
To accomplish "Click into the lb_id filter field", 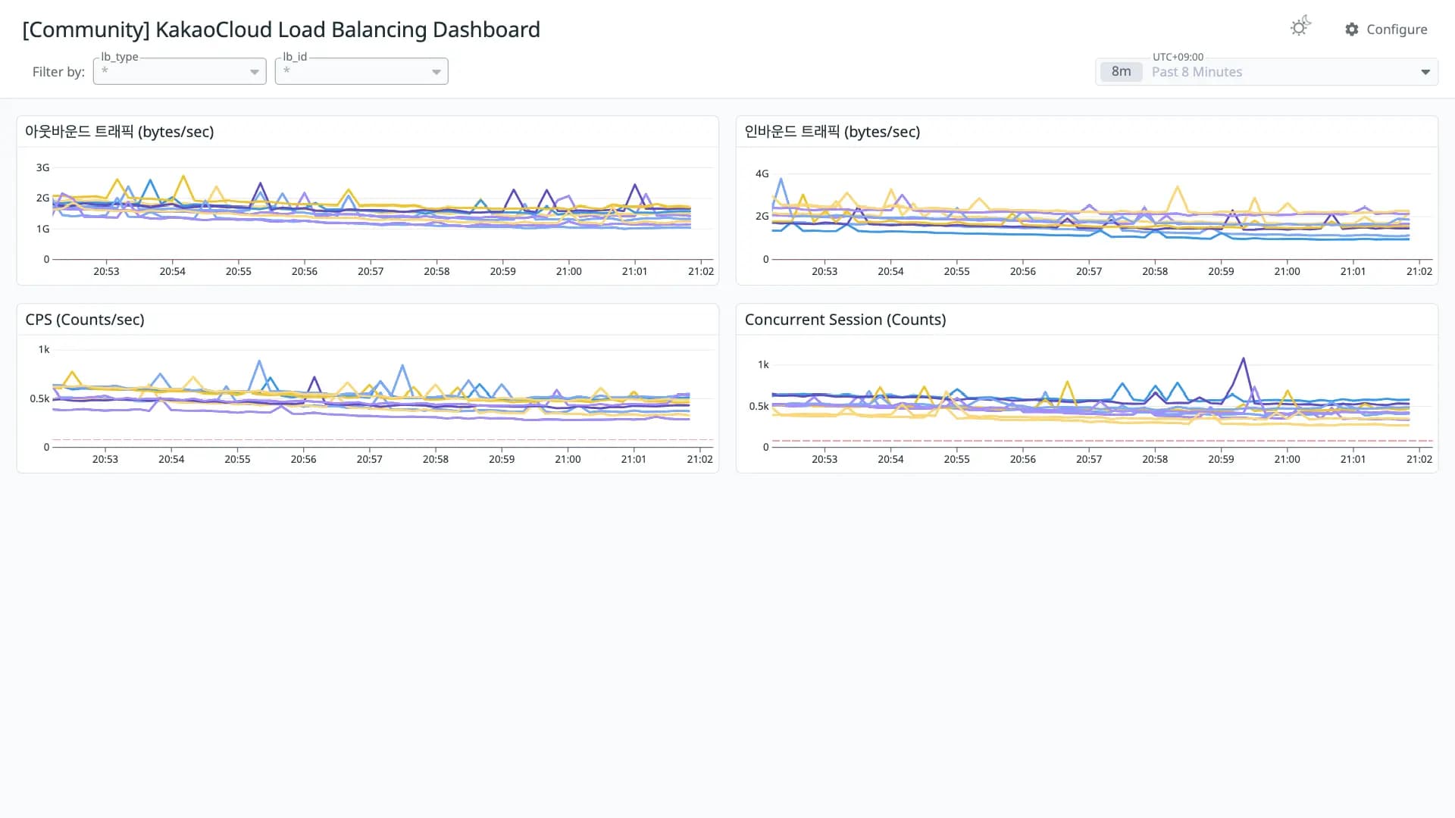I will (361, 71).
